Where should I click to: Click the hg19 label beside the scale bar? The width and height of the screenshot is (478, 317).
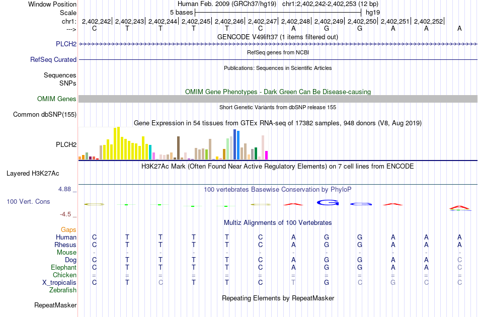tap(373, 13)
